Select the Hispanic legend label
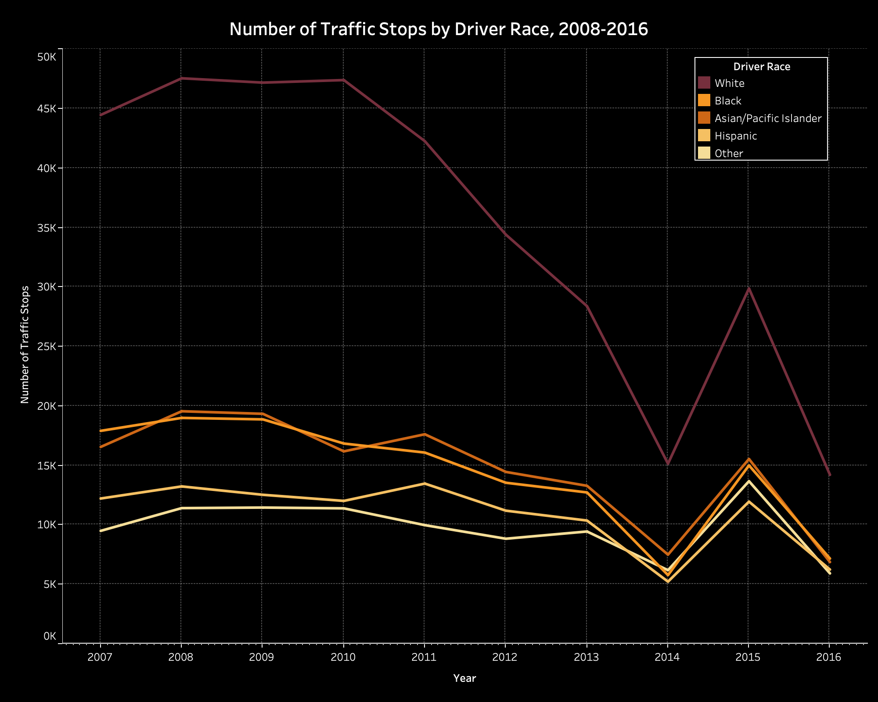Image resolution: width=878 pixels, height=702 pixels. [x=735, y=136]
